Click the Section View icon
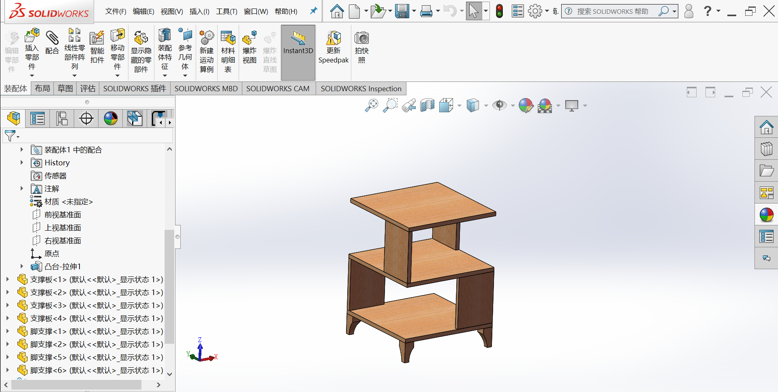This screenshot has width=778, height=392. click(x=427, y=105)
